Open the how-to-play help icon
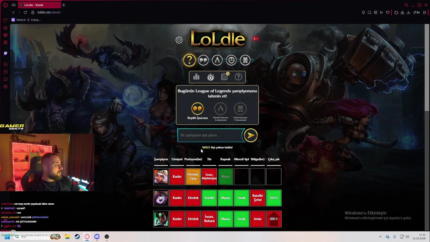The image size is (430, 242). [x=238, y=77]
